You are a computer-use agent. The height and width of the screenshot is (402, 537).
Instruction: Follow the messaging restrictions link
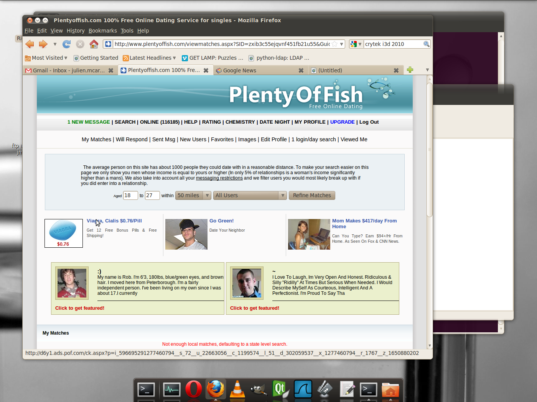point(219,178)
